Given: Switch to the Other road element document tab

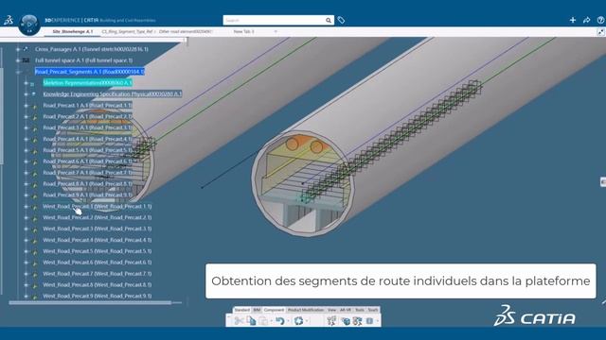Looking at the screenshot, I should coord(186,31).
